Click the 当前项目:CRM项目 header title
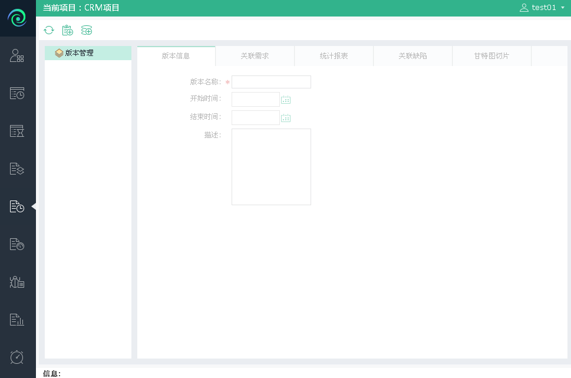 [x=81, y=8]
